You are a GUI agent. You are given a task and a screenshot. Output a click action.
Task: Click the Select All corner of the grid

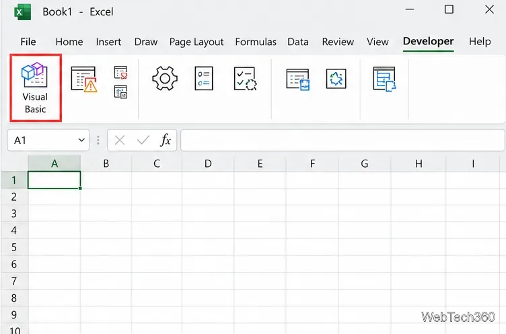[x=14, y=164]
